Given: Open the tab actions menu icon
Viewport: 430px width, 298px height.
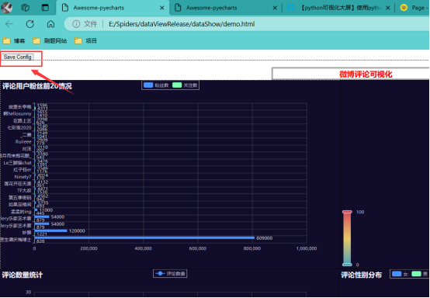Looking at the screenshot, I should click(45, 8).
